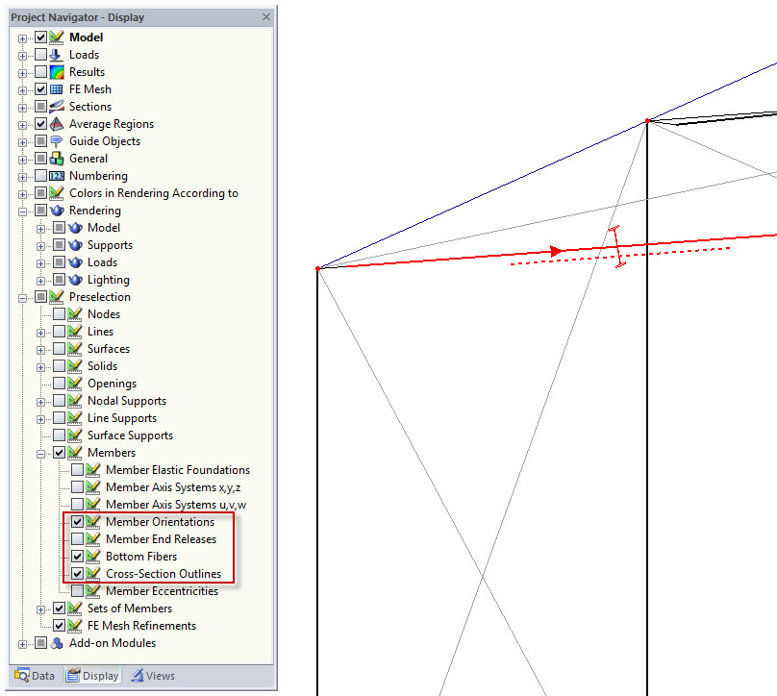Viewport: 777px width, 696px height.
Task: Check the Openings checkbox
Action: 59,384
